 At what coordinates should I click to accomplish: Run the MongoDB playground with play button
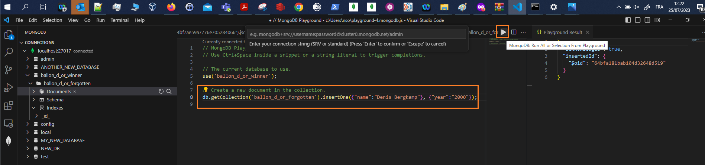coord(503,32)
